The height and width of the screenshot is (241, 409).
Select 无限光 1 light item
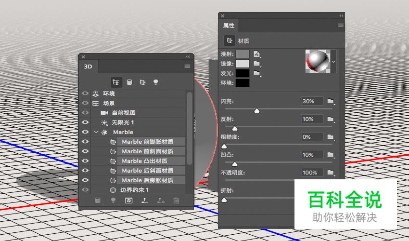coord(123,122)
